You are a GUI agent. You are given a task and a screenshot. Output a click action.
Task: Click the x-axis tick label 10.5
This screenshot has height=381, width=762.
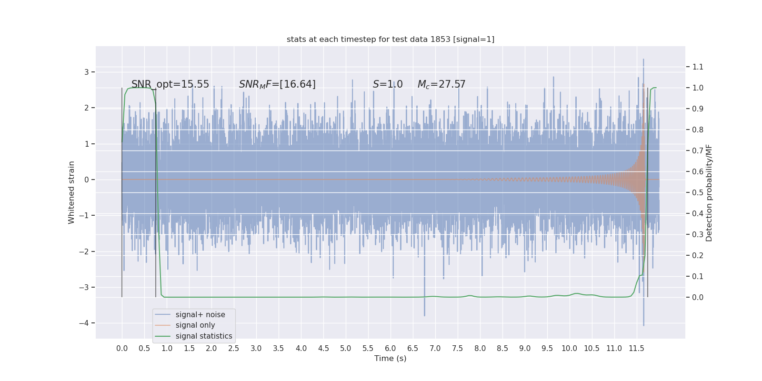click(x=592, y=349)
